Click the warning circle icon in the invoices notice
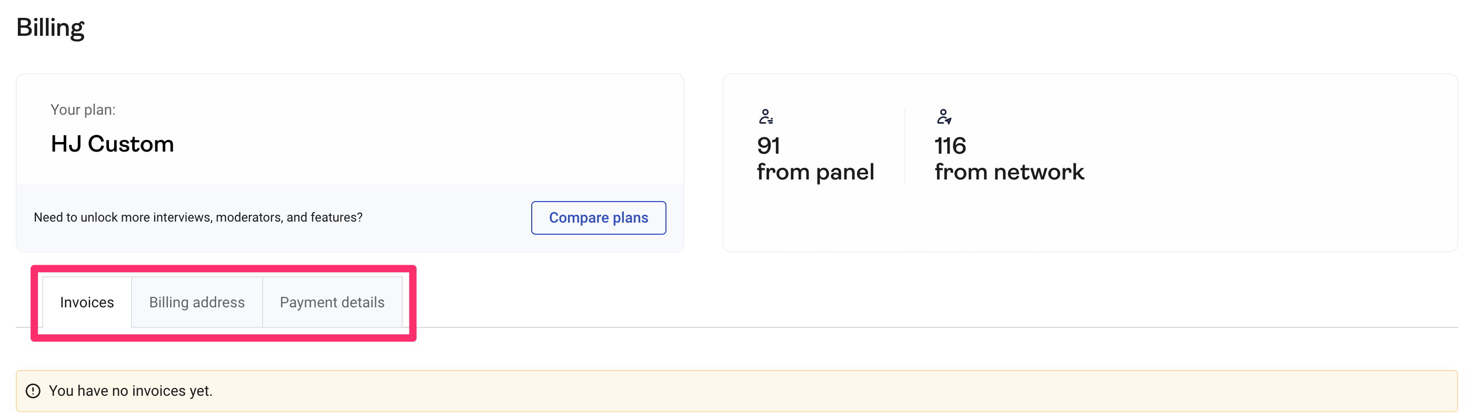 pyautogui.click(x=34, y=391)
